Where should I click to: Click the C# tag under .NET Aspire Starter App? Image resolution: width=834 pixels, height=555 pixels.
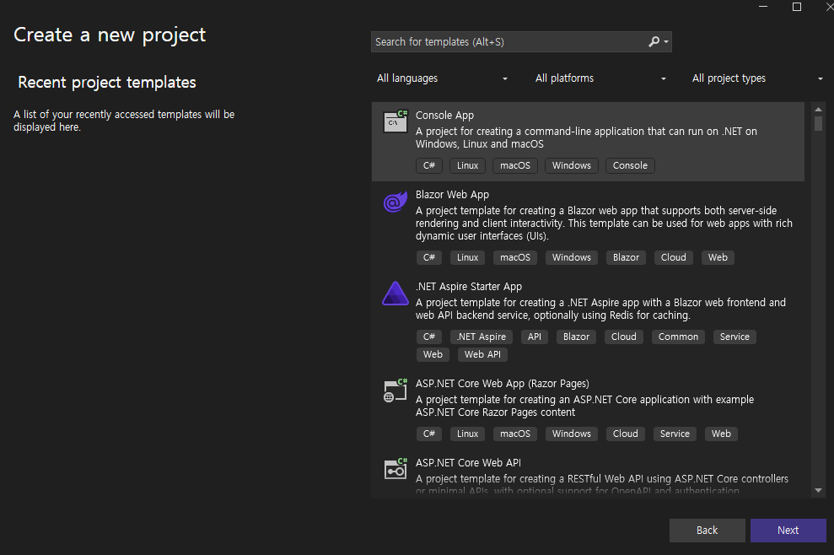click(429, 337)
